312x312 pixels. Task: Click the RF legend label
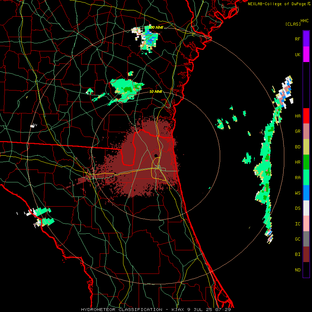[x=297, y=39]
